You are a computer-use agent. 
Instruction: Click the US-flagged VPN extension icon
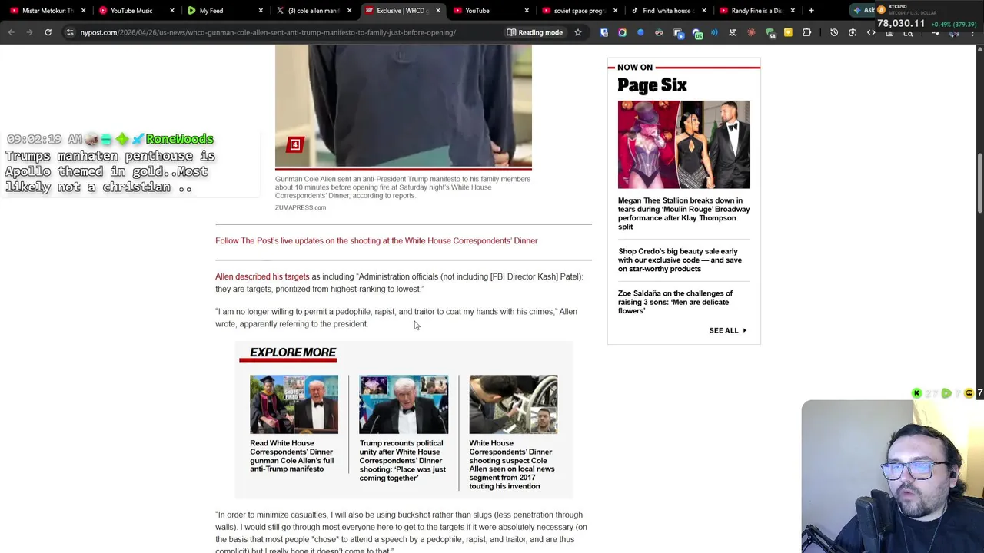[x=696, y=33]
